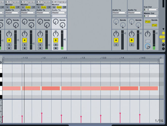Deactivate track 6 with its activator button
This screenshot has height=126, width=167.
click(x=56, y=40)
